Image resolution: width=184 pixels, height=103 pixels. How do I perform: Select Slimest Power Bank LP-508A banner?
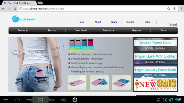155,45
